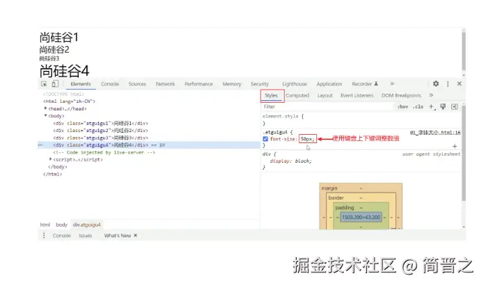Image resolution: width=484 pixels, height=285 pixels.
Task: Close the DevTools panel
Action: pos(460,83)
